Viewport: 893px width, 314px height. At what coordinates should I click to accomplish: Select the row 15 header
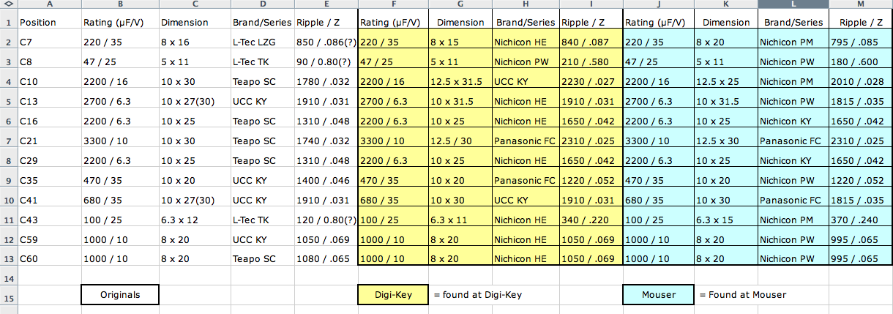point(8,295)
